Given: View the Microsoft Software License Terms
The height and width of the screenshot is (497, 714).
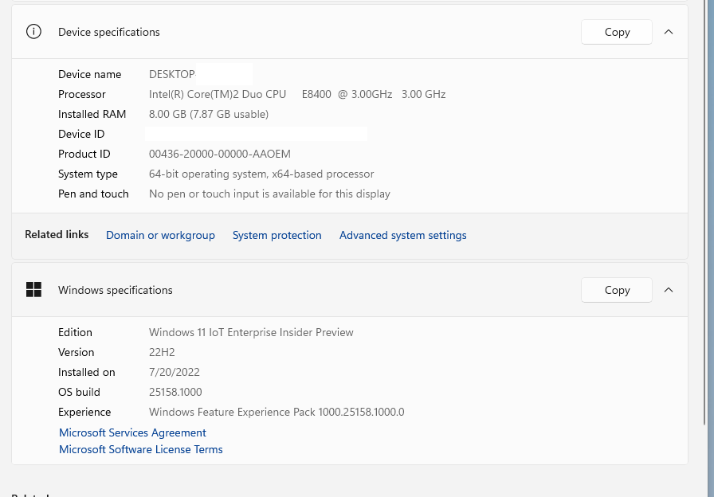Looking at the screenshot, I should click(x=141, y=449).
